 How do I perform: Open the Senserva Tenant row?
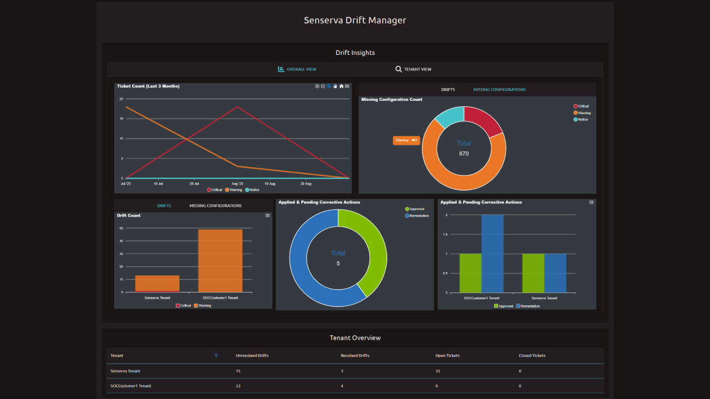click(125, 371)
